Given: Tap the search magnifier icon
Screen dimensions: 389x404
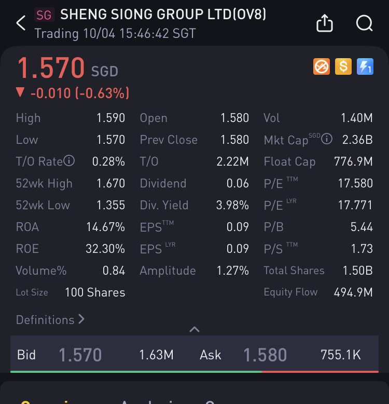Looking at the screenshot, I should click(365, 23).
